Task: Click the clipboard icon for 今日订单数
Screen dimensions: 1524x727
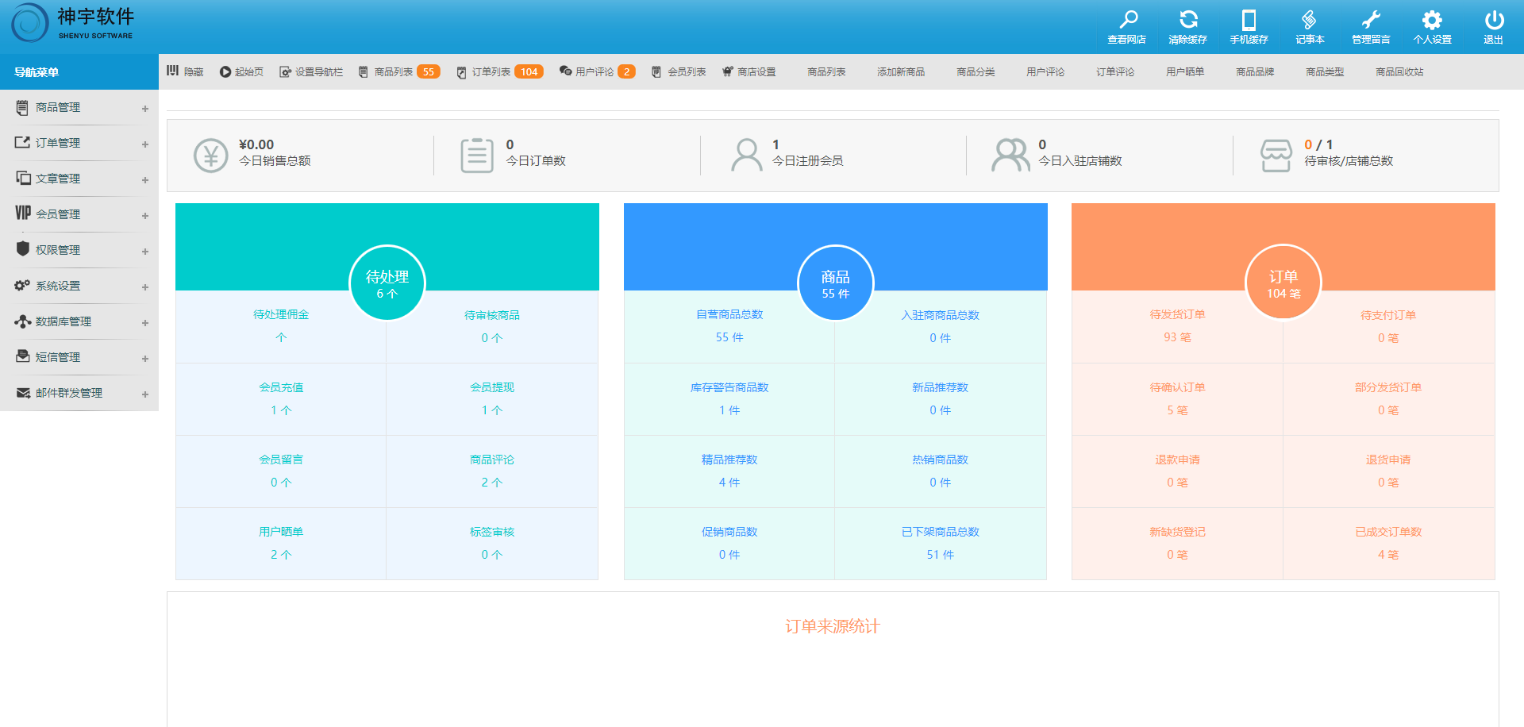Action: tap(477, 156)
